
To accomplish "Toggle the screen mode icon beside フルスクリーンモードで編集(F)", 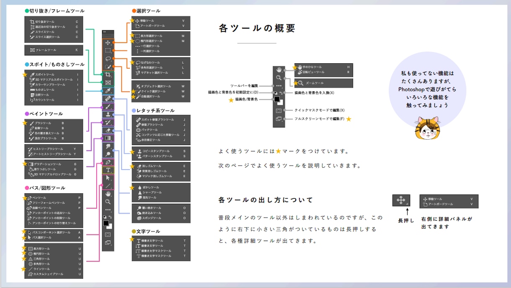I will pyautogui.click(x=279, y=119).
